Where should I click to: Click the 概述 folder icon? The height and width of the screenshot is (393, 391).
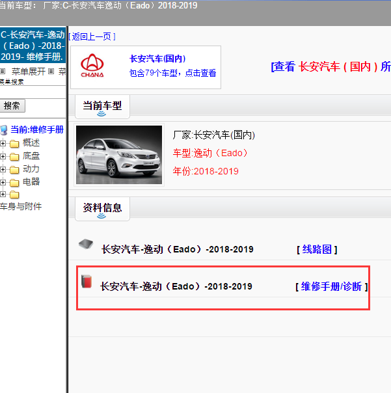pyautogui.click(x=14, y=144)
